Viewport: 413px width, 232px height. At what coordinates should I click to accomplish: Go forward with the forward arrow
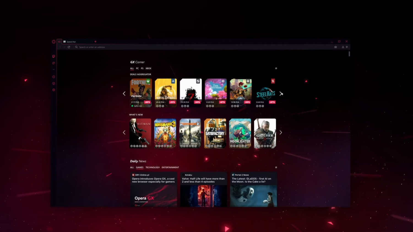coord(64,47)
